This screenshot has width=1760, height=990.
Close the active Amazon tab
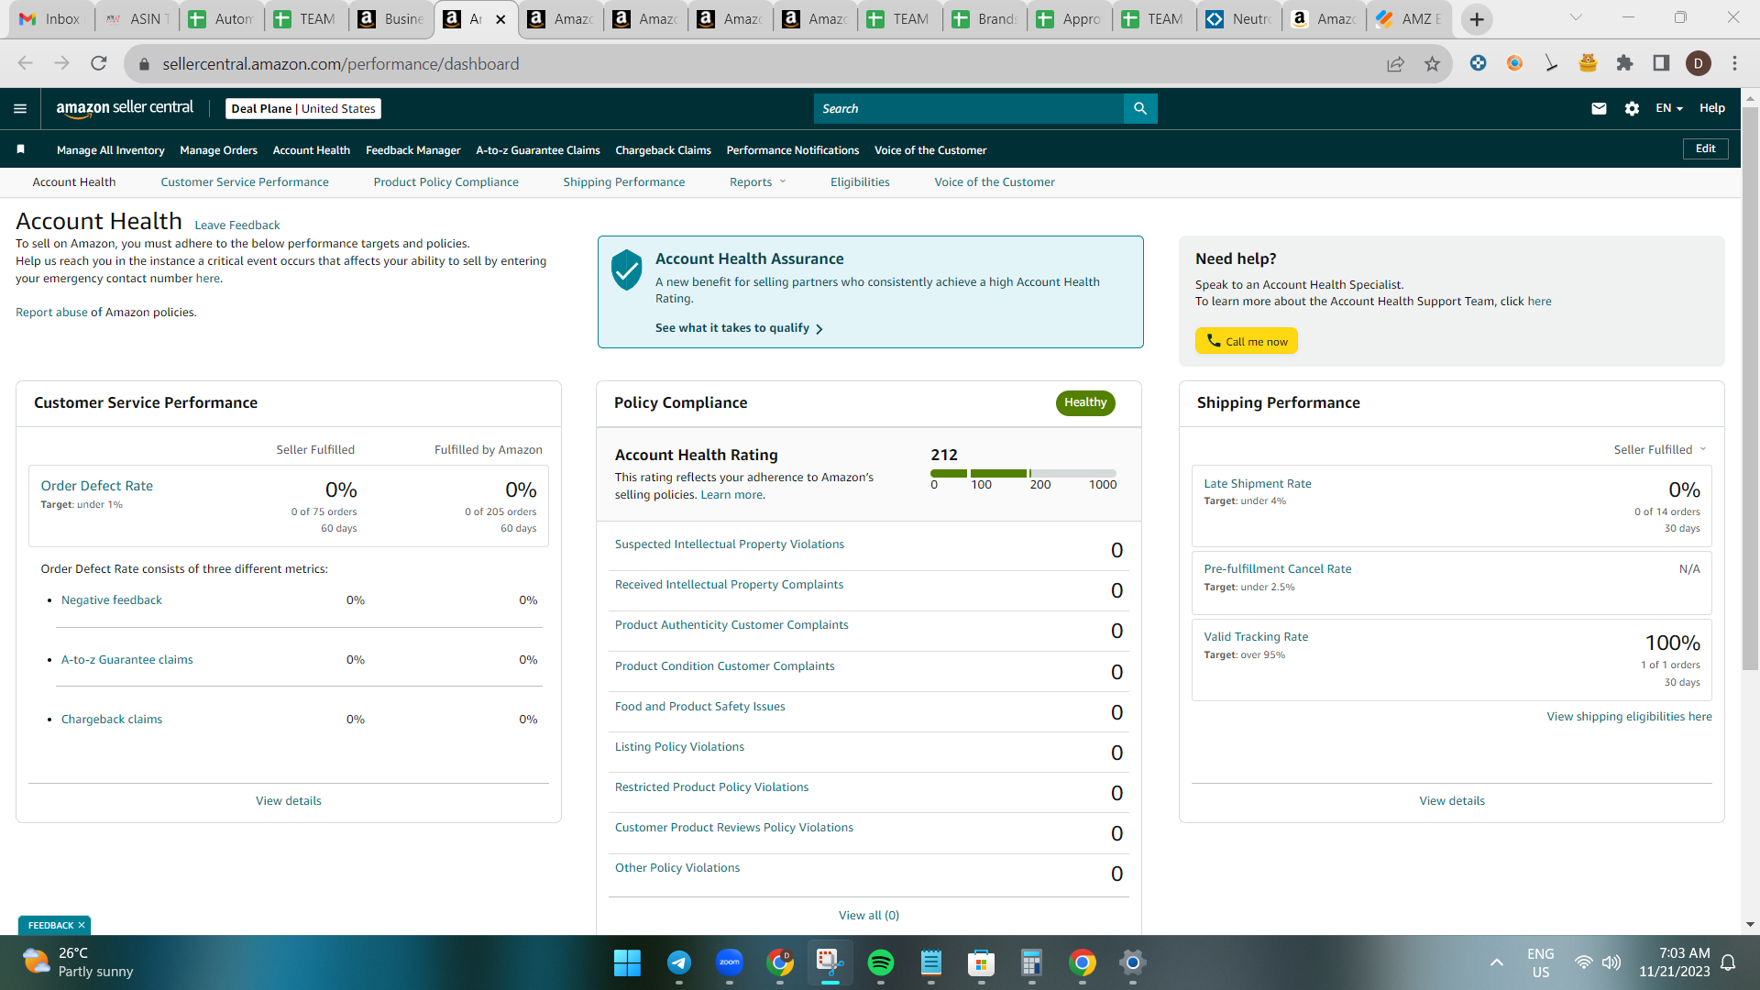500,19
